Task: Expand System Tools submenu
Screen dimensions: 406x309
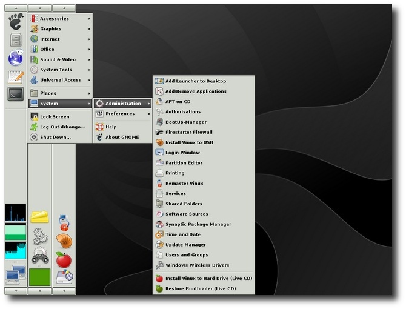Action: pyautogui.click(x=60, y=70)
